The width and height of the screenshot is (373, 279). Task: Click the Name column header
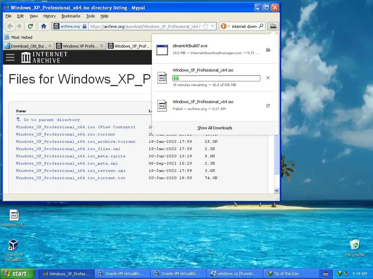tap(21, 111)
